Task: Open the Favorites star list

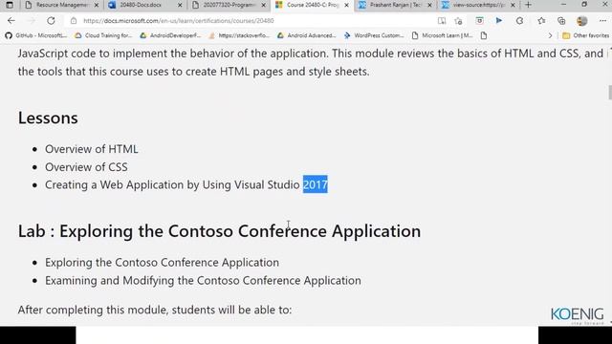Action: 541,21
